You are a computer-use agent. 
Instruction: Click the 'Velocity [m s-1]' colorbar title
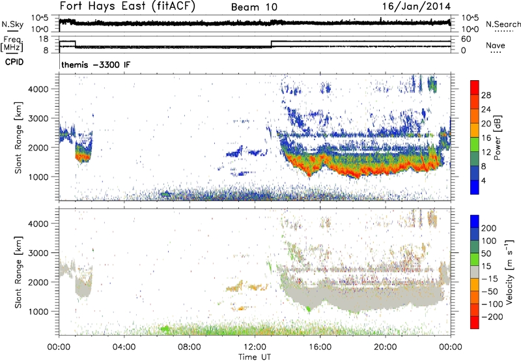[509, 272]
